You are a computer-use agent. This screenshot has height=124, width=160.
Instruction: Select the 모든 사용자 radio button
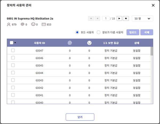(77, 32)
